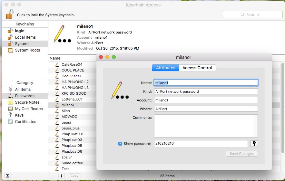Click the pencil icon beside the MOVADO entry
The width and height of the screenshot is (285, 181).
[x=57, y=117]
